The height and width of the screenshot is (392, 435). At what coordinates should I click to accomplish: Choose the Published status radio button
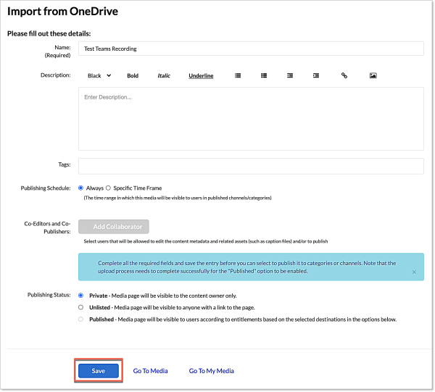coord(80,319)
